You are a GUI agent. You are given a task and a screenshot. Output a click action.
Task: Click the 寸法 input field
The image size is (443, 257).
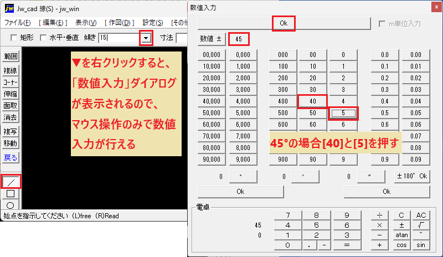tap(182, 38)
